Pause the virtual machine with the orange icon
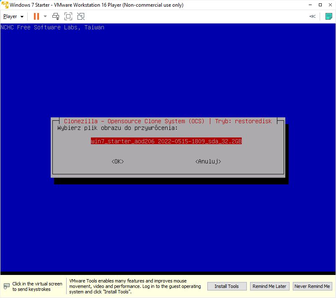The width and height of the screenshot is (336, 298). 36,16
